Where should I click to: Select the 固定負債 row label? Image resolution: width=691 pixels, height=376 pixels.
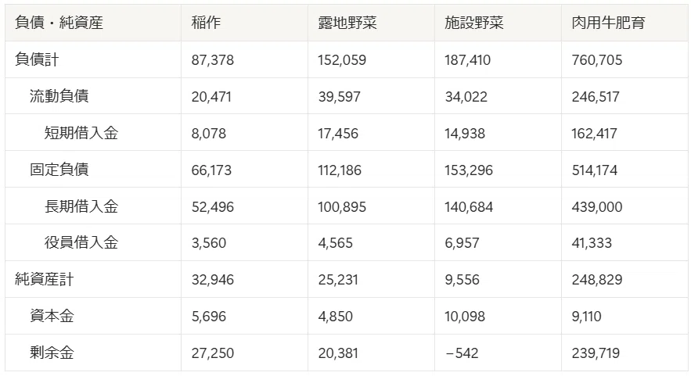click(x=93, y=170)
